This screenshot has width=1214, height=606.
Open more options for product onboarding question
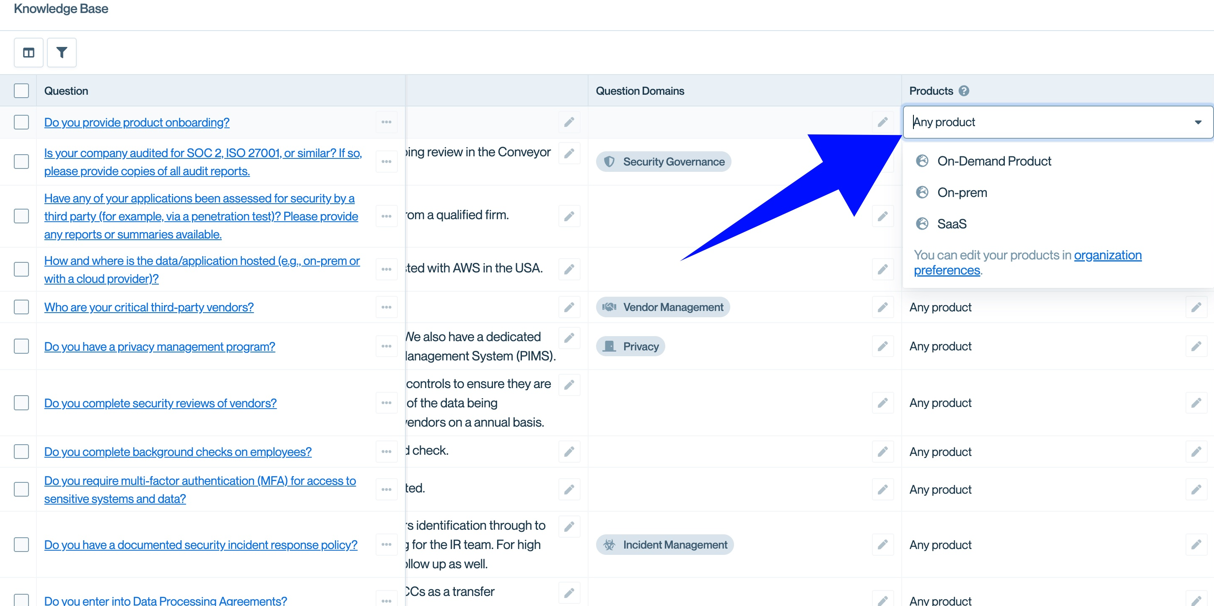387,122
